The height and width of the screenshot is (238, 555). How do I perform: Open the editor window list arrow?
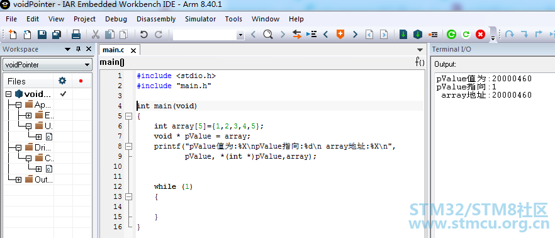(420, 50)
